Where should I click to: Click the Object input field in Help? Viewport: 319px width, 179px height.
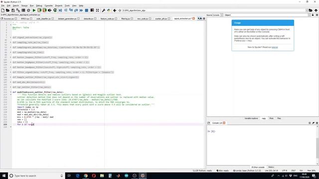pyautogui.click(x=270, y=15)
